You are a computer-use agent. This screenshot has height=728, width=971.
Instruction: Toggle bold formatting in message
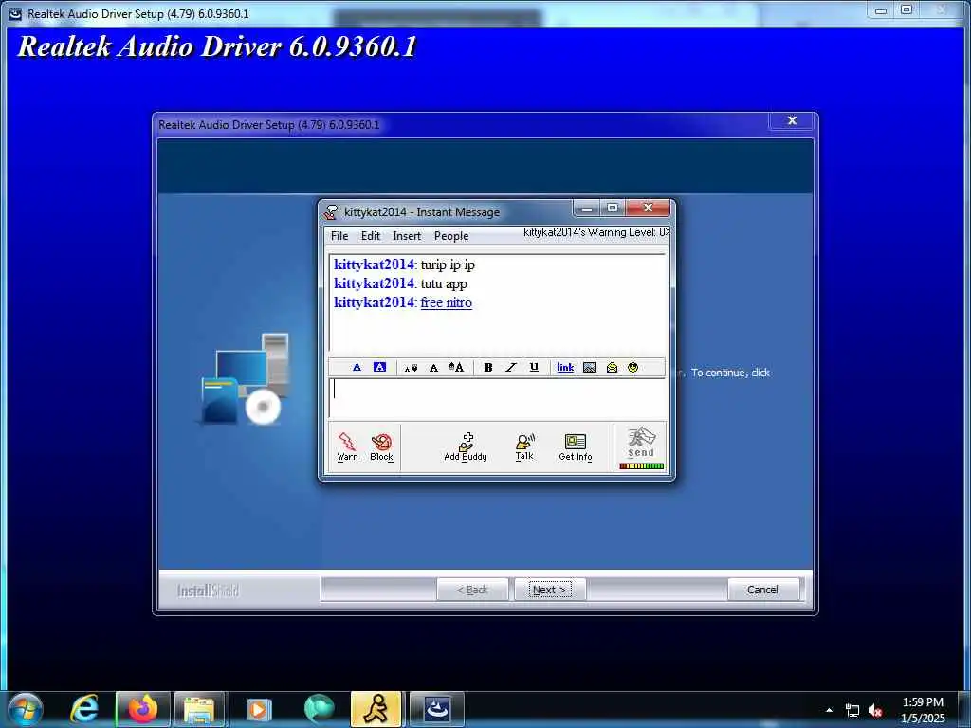[488, 367]
